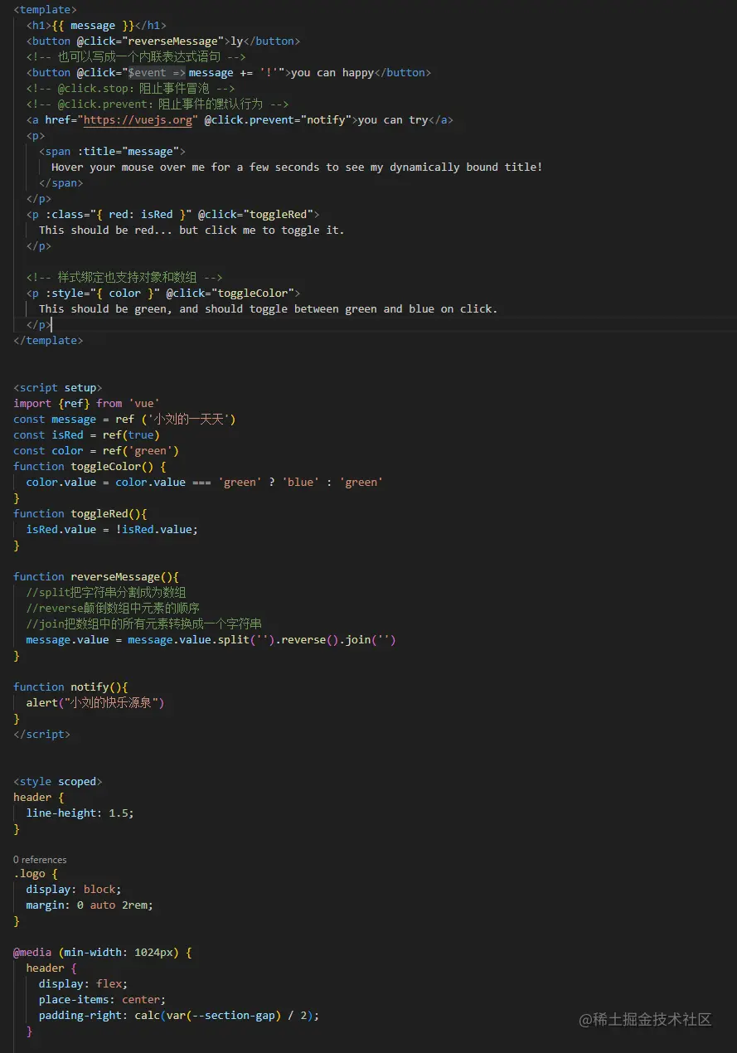The width and height of the screenshot is (737, 1053).
Task: Click the place-items: center; declaration
Action: coord(103,999)
